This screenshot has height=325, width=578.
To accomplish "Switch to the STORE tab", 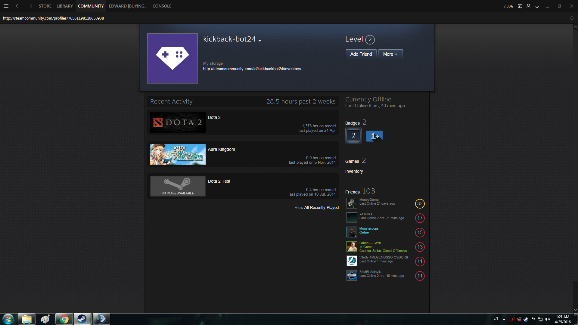I will [x=45, y=6].
